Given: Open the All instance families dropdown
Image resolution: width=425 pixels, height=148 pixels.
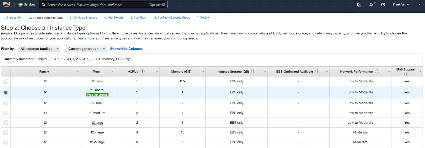Looking at the screenshot, I should [x=39, y=49].
